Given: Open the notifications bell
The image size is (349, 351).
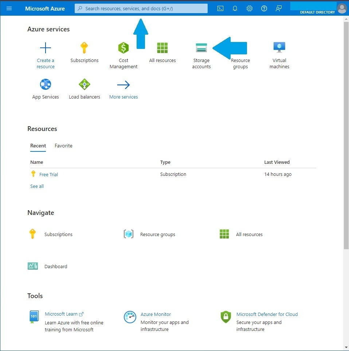Looking at the screenshot, I should click(235, 8).
